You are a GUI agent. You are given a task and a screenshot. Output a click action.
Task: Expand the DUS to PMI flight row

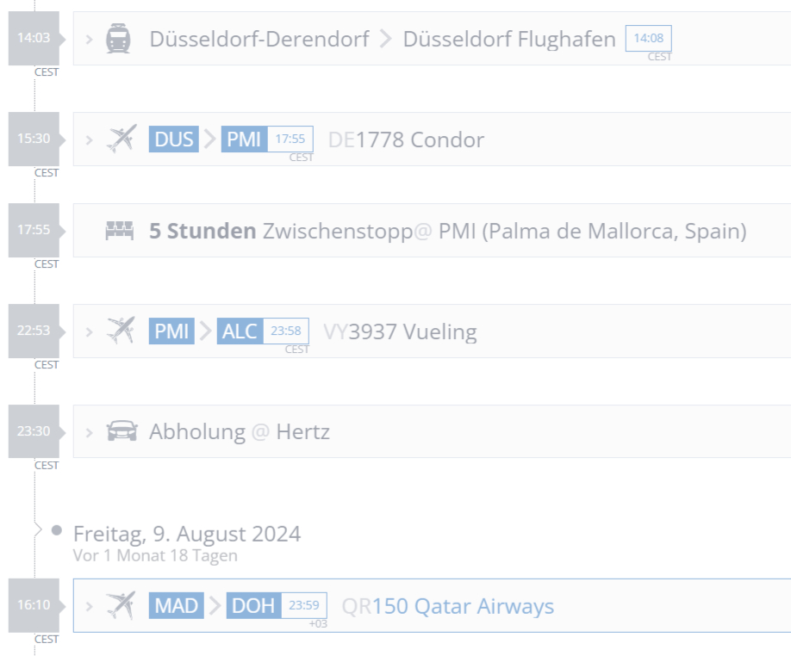tap(90, 139)
